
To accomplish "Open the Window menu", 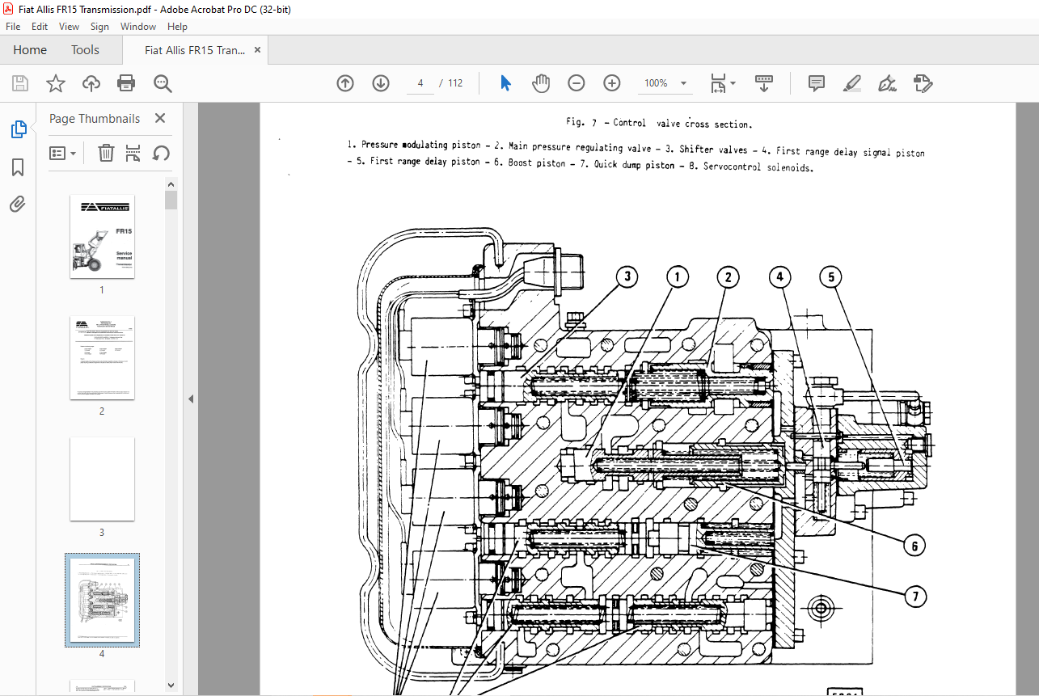I will click(138, 27).
